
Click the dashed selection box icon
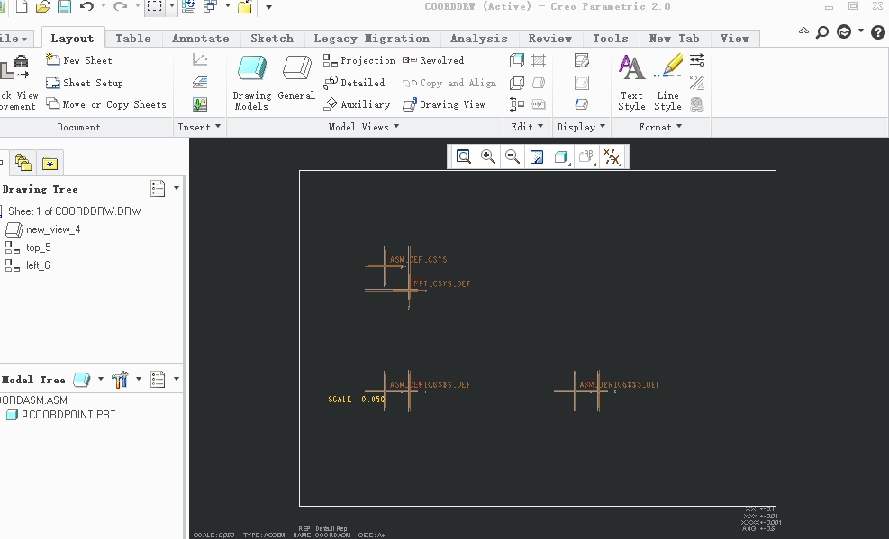click(x=154, y=6)
